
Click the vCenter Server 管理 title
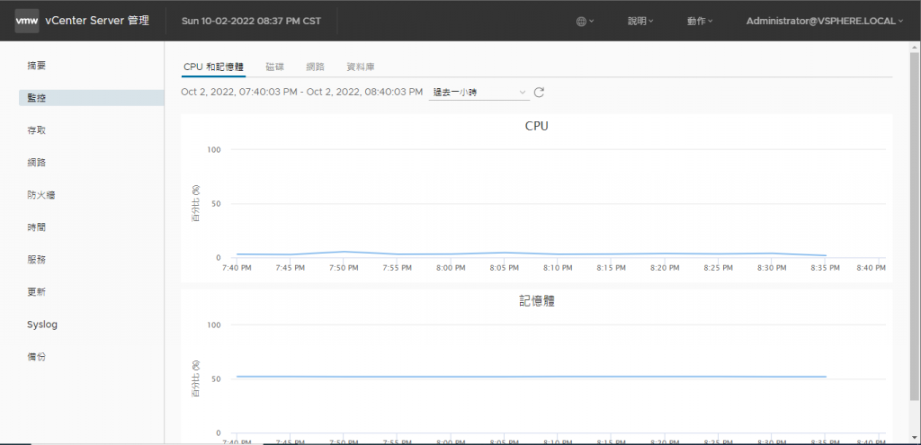click(97, 22)
